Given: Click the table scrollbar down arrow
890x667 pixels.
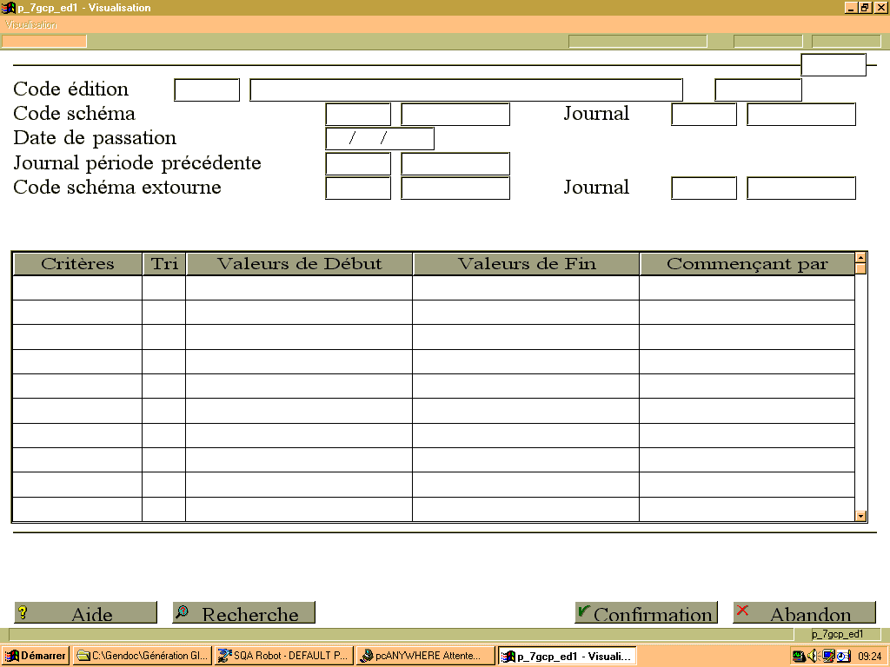Looking at the screenshot, I should [861, 516].
